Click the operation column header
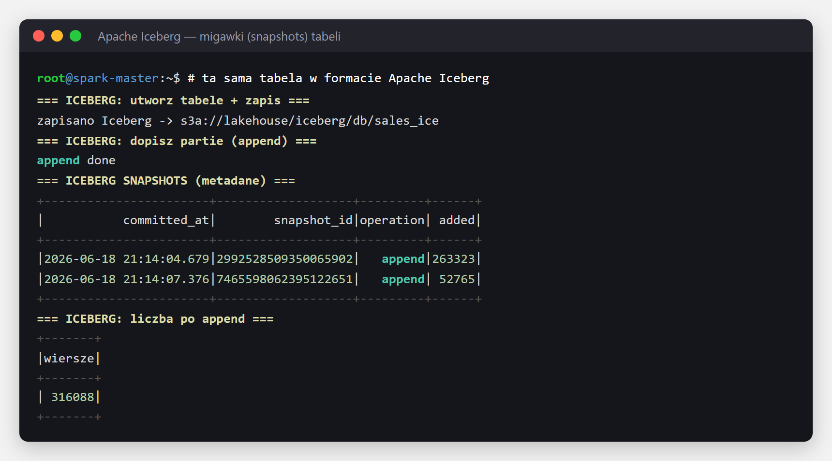The width and height of the screenshot is (833, 461). click(x=392, y=220)
